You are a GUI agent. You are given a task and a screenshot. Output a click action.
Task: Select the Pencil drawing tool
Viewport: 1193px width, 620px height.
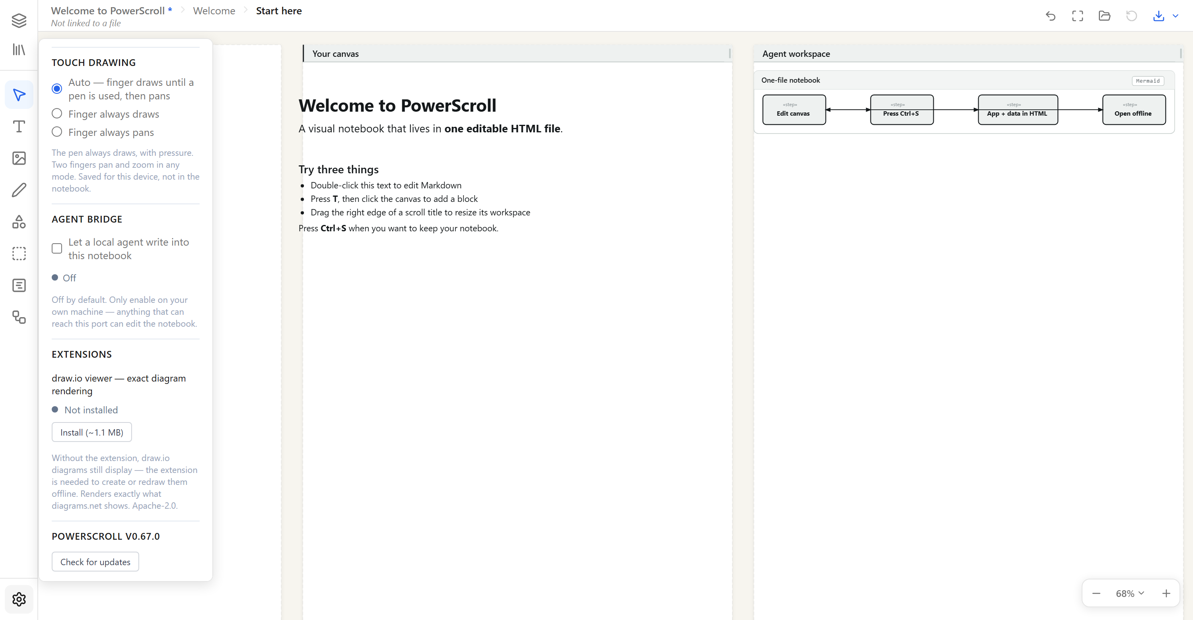(x=19, y=190)
